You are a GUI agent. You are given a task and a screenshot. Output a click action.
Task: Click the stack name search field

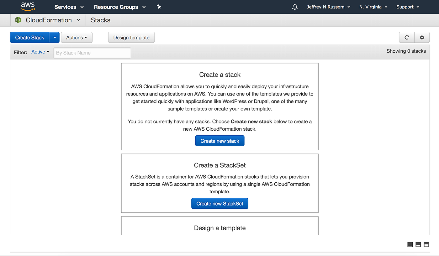pos(92,53)
